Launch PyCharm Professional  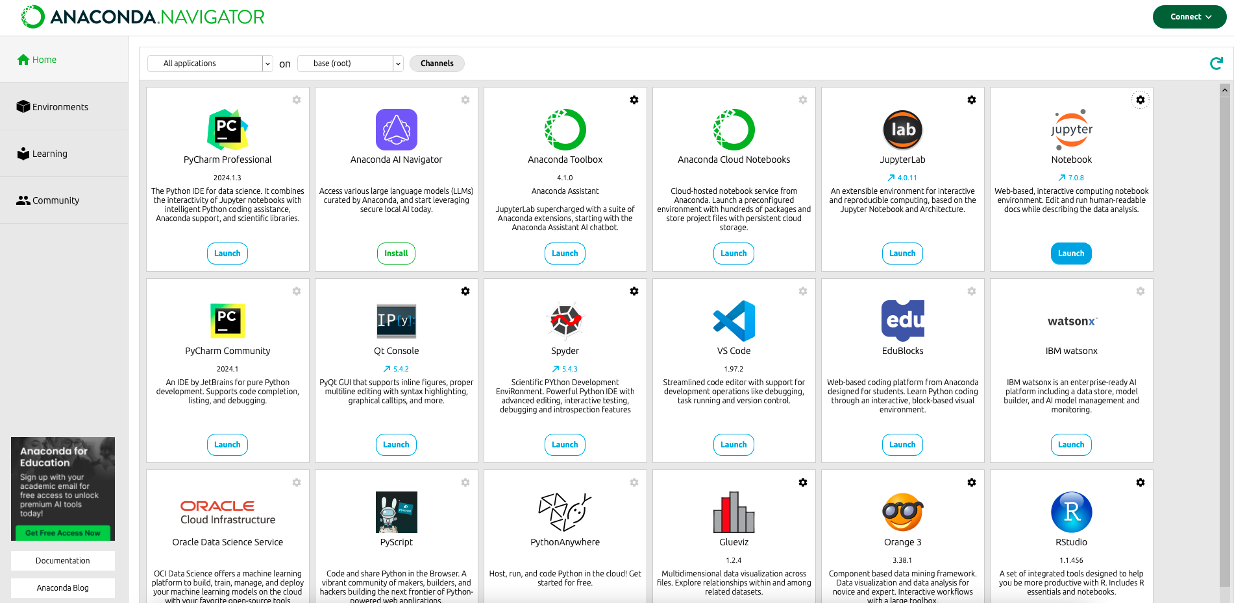[x=227, y=254]
